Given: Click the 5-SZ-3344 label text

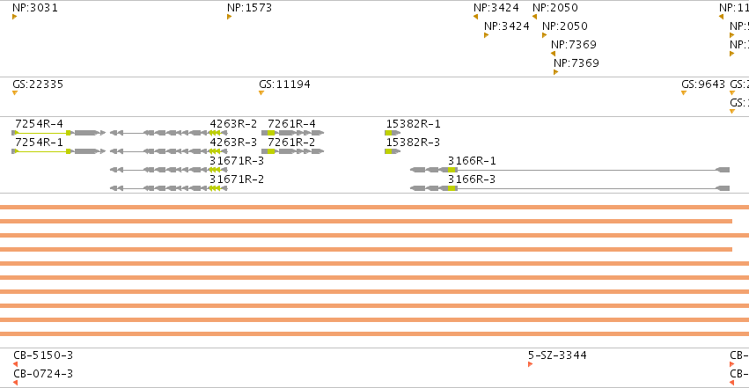Looking at the screenshot, I should pos(557,355).
